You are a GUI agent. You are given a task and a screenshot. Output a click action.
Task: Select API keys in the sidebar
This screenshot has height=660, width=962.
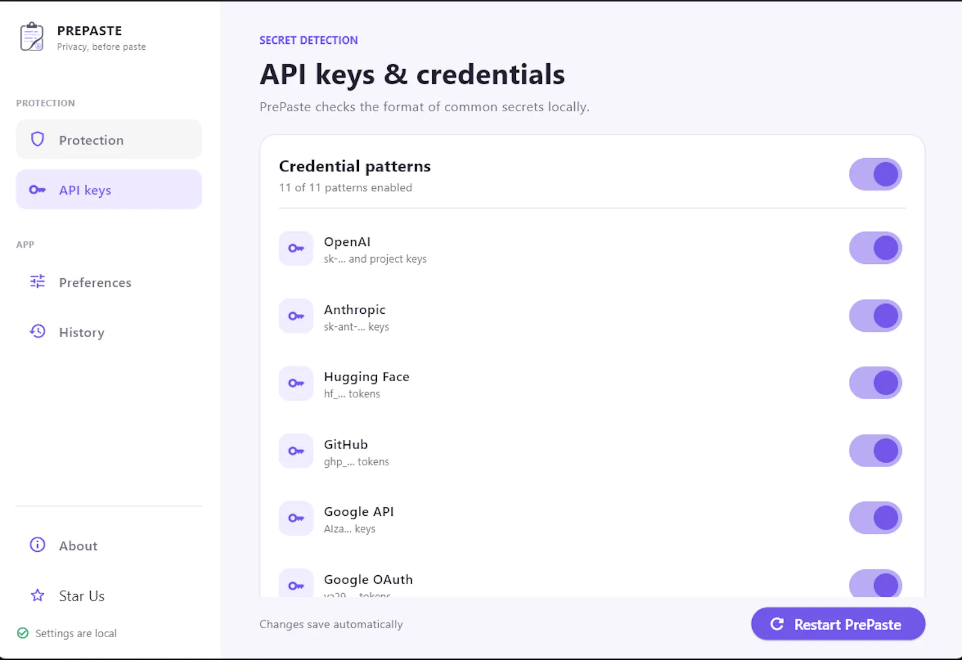pyautogui.click(x=109, y=189)
